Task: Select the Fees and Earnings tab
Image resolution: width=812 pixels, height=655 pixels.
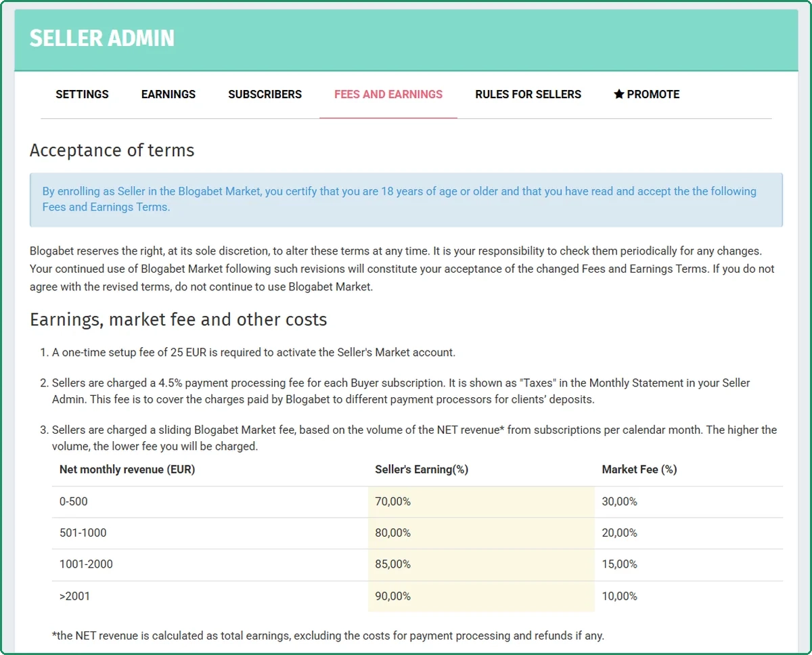Action: coord(388,95)
